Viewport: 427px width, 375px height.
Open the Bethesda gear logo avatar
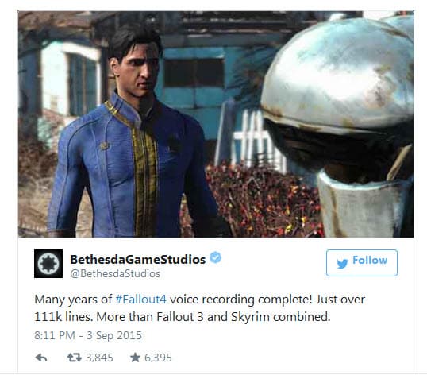pyautogui.click(x=48, y=264)
